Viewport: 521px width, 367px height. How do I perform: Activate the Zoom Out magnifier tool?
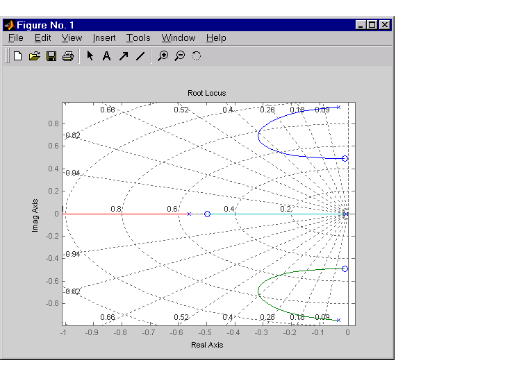[179, 56]
